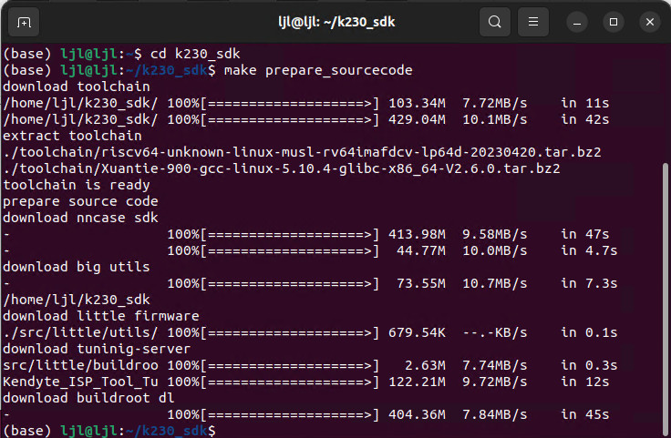Close the terminal window
This screenshot has width=671, height=438.
650,22
